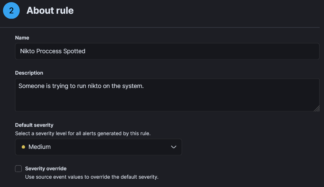The width and height of the screenshot is (324, 187).
Task: Click the divider line under the About rule header
Action: pos(160,27)
